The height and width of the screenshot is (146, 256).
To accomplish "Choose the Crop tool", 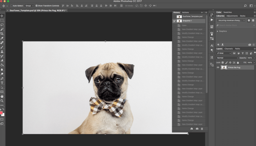I will point(2,34).
